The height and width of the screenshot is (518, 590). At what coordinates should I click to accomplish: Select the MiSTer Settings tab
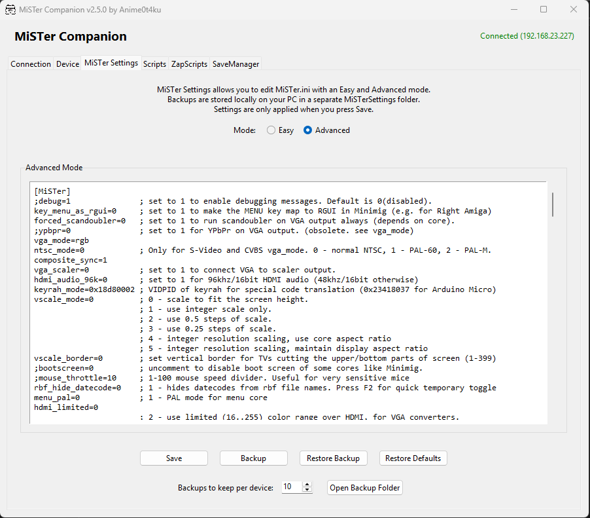(111, 63)
